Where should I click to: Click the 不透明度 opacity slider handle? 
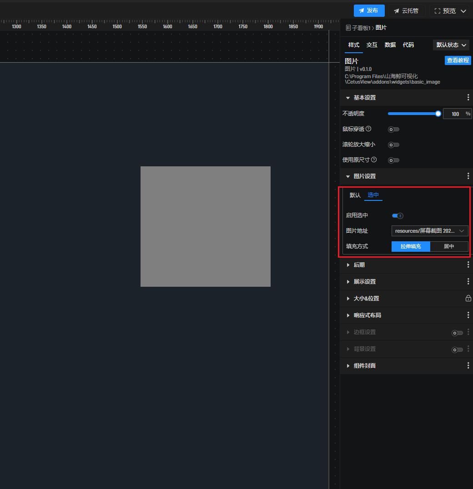[x=438, y=114]
